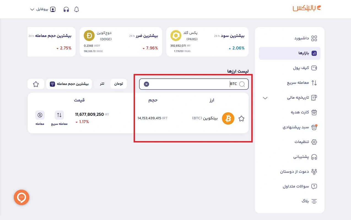Viewport: 351px width, 220px height.
Task: Clear the BTC search field
Action: click(147, 84)
